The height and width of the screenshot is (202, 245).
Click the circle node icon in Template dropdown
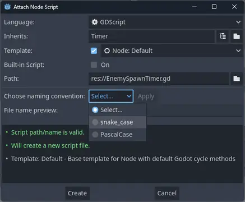click(x=107, y=50)
